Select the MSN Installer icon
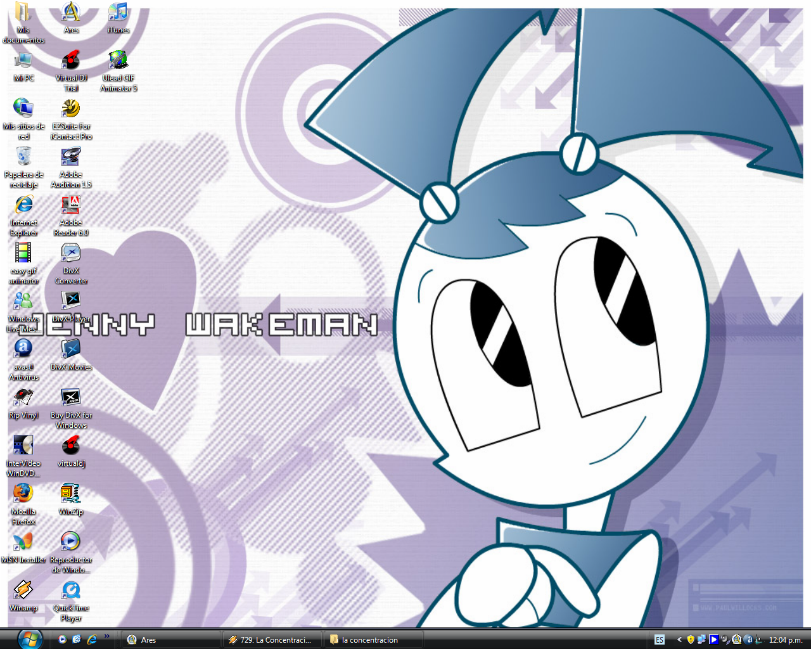This screenshot has width=811, height=649. click(x=23, y=548)
